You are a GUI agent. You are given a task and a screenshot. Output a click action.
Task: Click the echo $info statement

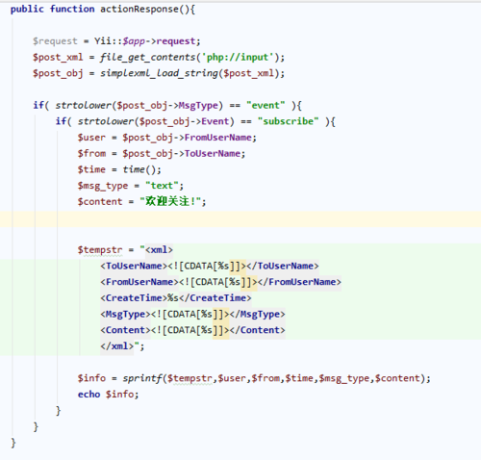108,394
